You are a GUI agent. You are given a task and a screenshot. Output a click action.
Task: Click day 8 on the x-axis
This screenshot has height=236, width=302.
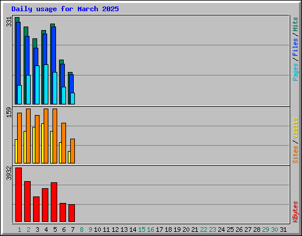pos(81,230)
